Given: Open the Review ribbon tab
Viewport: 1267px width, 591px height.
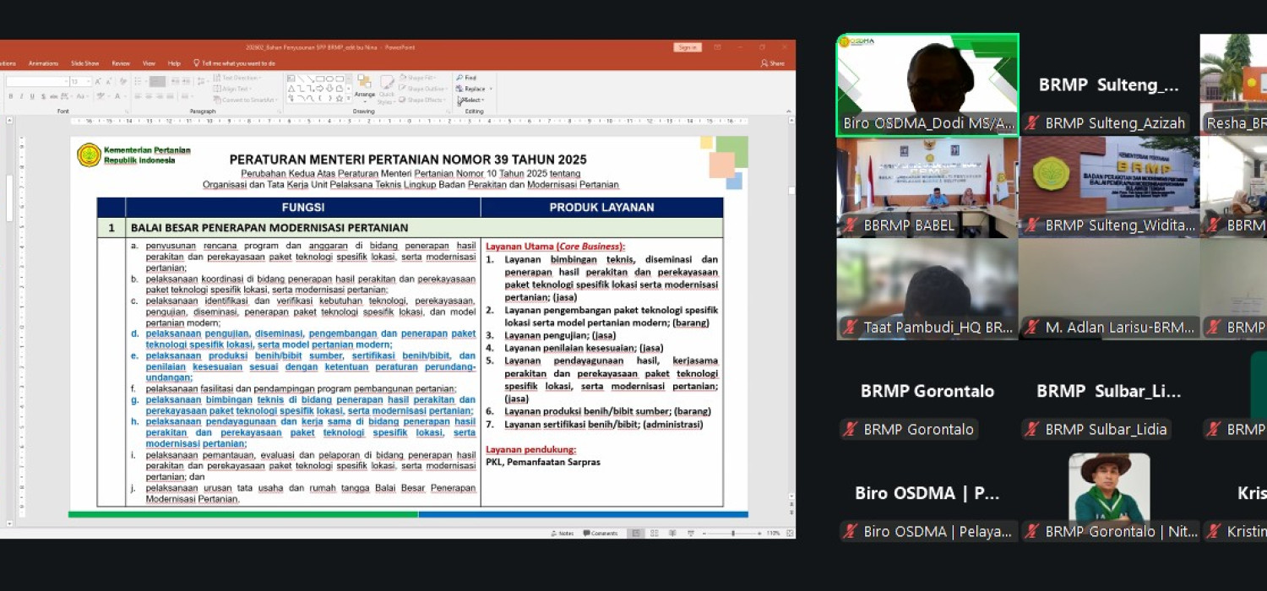Looking at the screenshot, I should (121, 63).
